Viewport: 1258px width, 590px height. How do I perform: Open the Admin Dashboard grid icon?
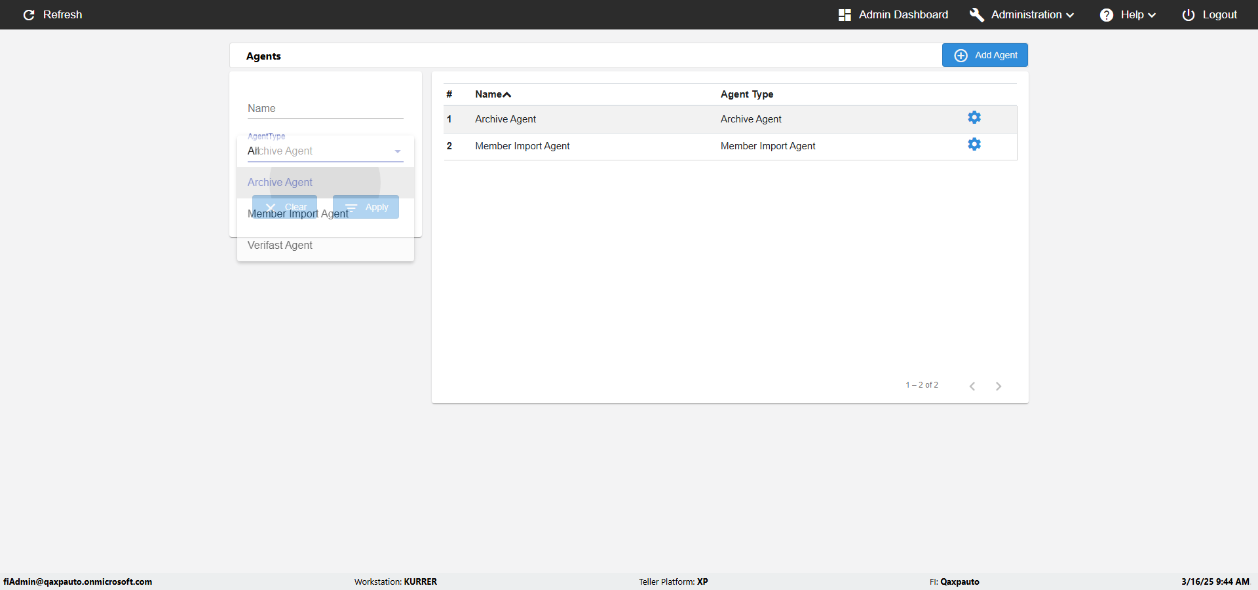click(845, 14)
